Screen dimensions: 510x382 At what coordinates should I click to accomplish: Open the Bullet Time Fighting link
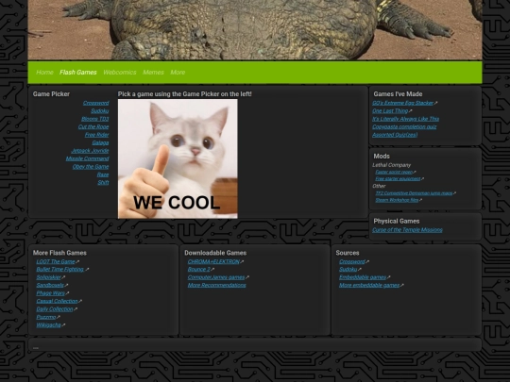[x=60, y=270]
